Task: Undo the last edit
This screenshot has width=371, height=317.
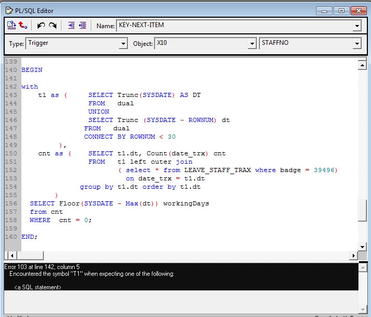Action: tap(41, 25)
